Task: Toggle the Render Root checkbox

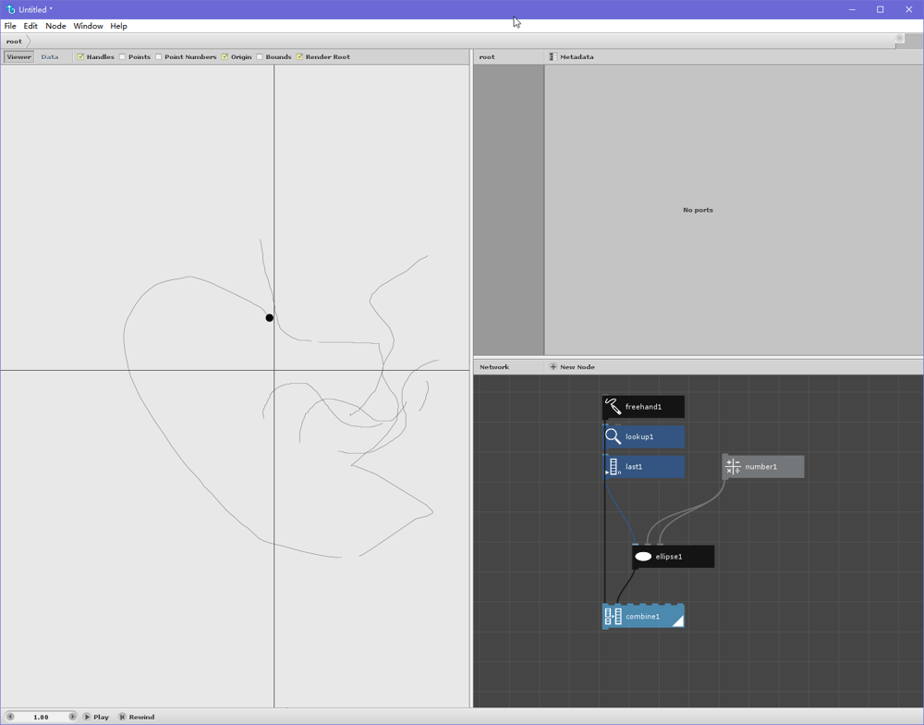Action: 299,56
